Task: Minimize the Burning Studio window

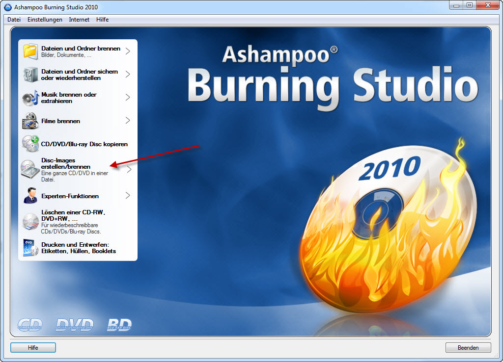Action: [x=456, y=5]
